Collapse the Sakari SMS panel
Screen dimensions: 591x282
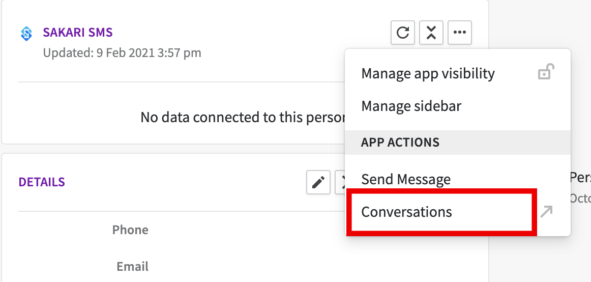coord(431,33)
